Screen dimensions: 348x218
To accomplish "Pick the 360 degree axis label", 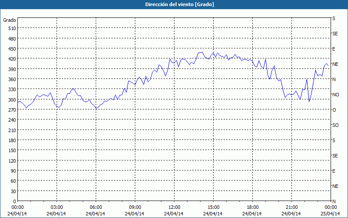I will coord(12,79).
